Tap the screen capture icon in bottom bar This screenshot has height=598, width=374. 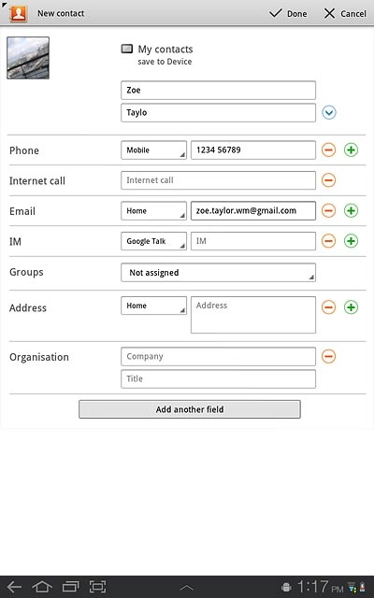[97, 587]
